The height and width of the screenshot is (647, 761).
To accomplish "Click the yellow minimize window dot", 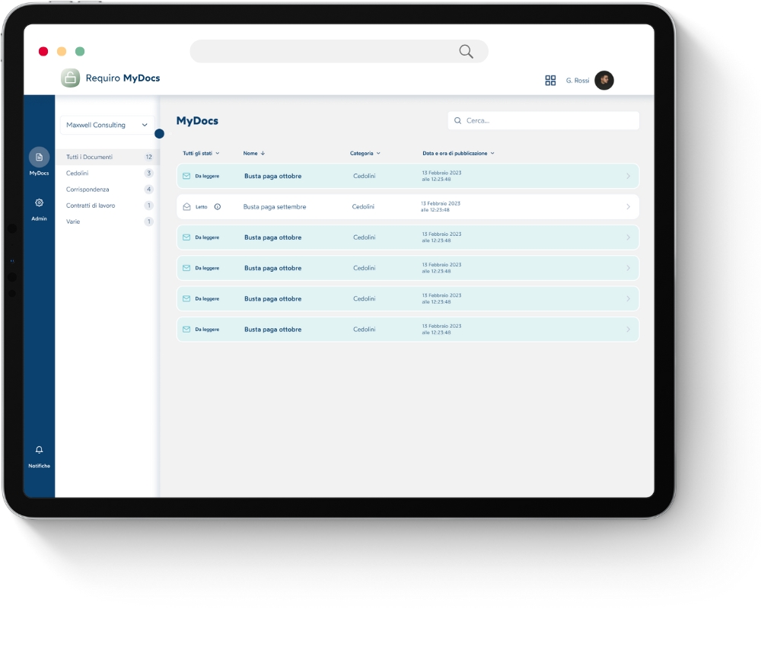I will pos(62,52).
